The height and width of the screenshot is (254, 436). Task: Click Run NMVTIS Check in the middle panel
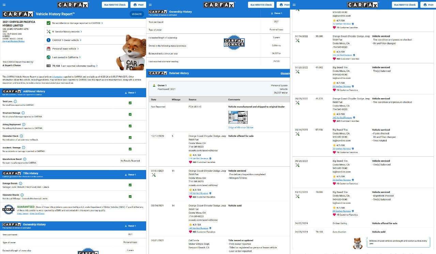pos(262,5)
